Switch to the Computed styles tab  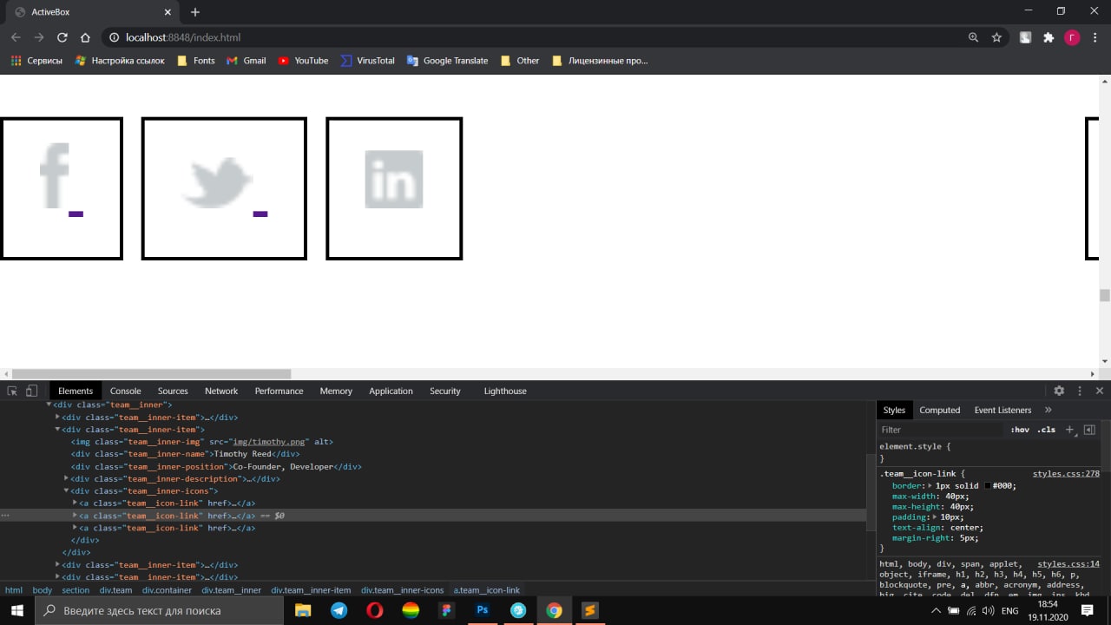point(940,410)
